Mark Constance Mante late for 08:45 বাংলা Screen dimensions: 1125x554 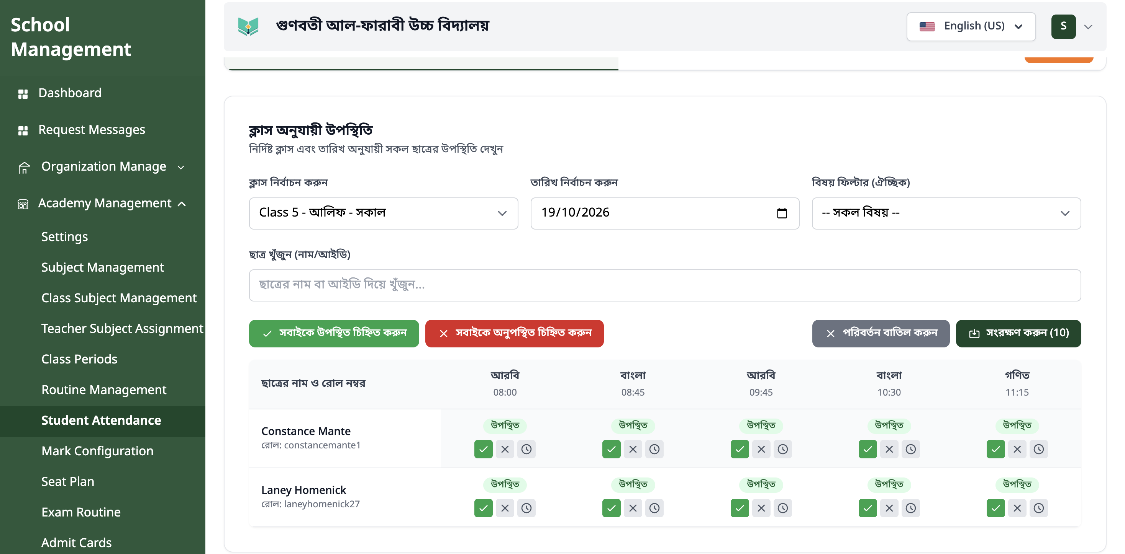[654, 449]
